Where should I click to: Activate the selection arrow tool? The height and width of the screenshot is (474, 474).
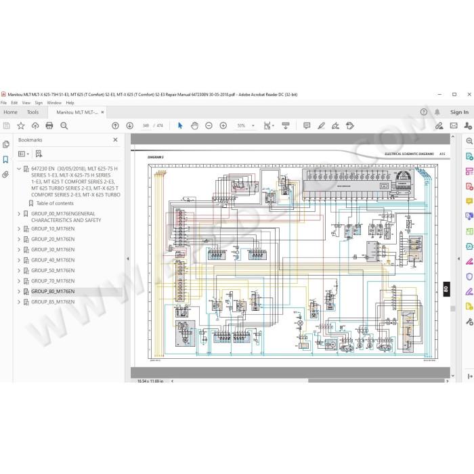point(180,125)
